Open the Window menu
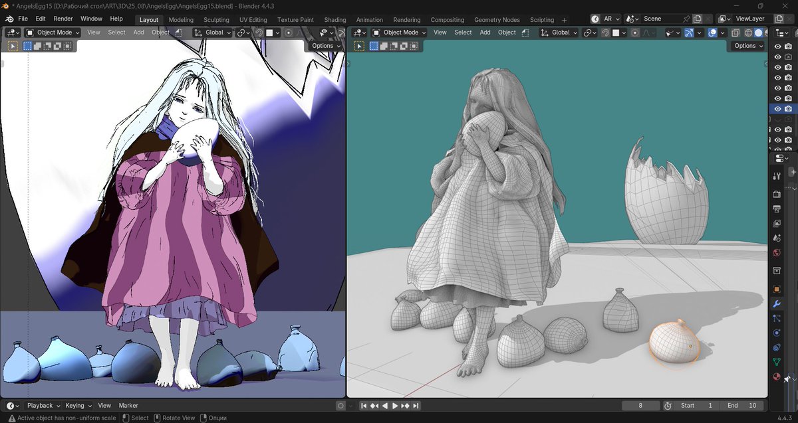 click(92, 19)
